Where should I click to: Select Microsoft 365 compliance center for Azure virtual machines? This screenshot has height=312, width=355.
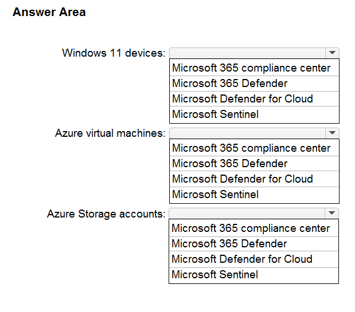254,148
